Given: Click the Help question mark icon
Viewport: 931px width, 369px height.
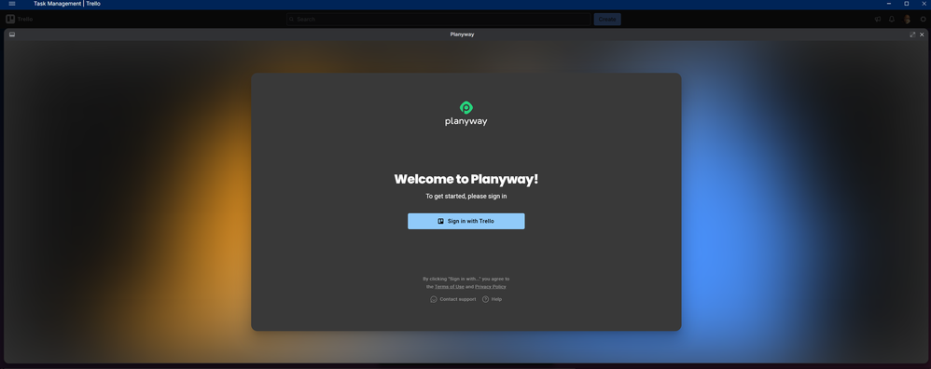Looking at the screenshot, I should pyautogui.click(x=485, y=300).
